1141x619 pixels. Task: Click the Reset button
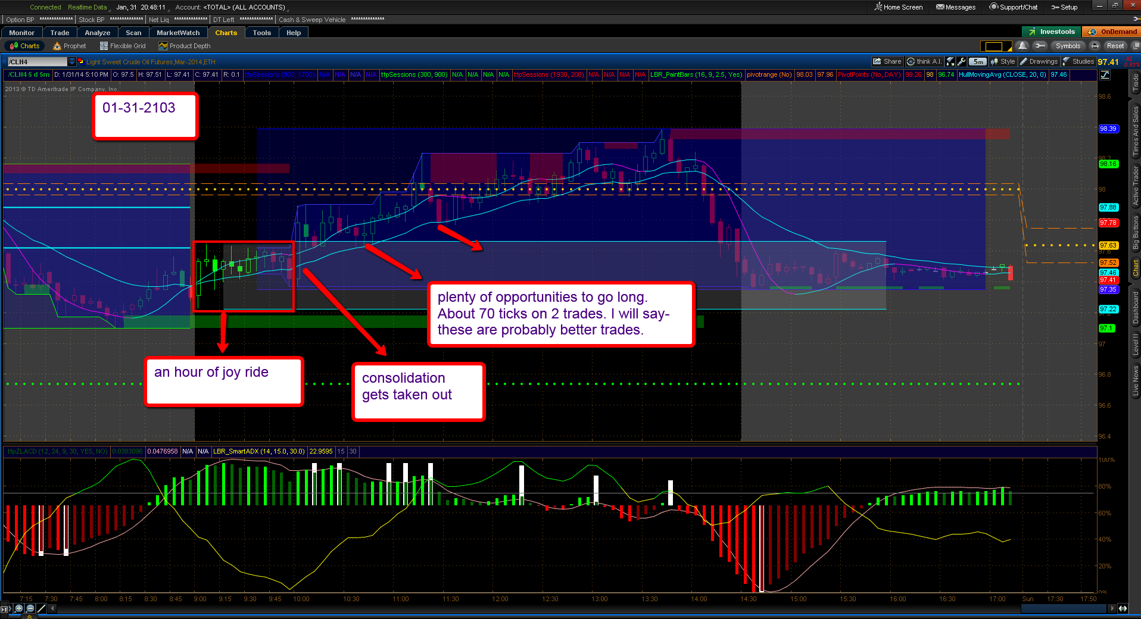pyautogui.click(x=1115, y=46)
